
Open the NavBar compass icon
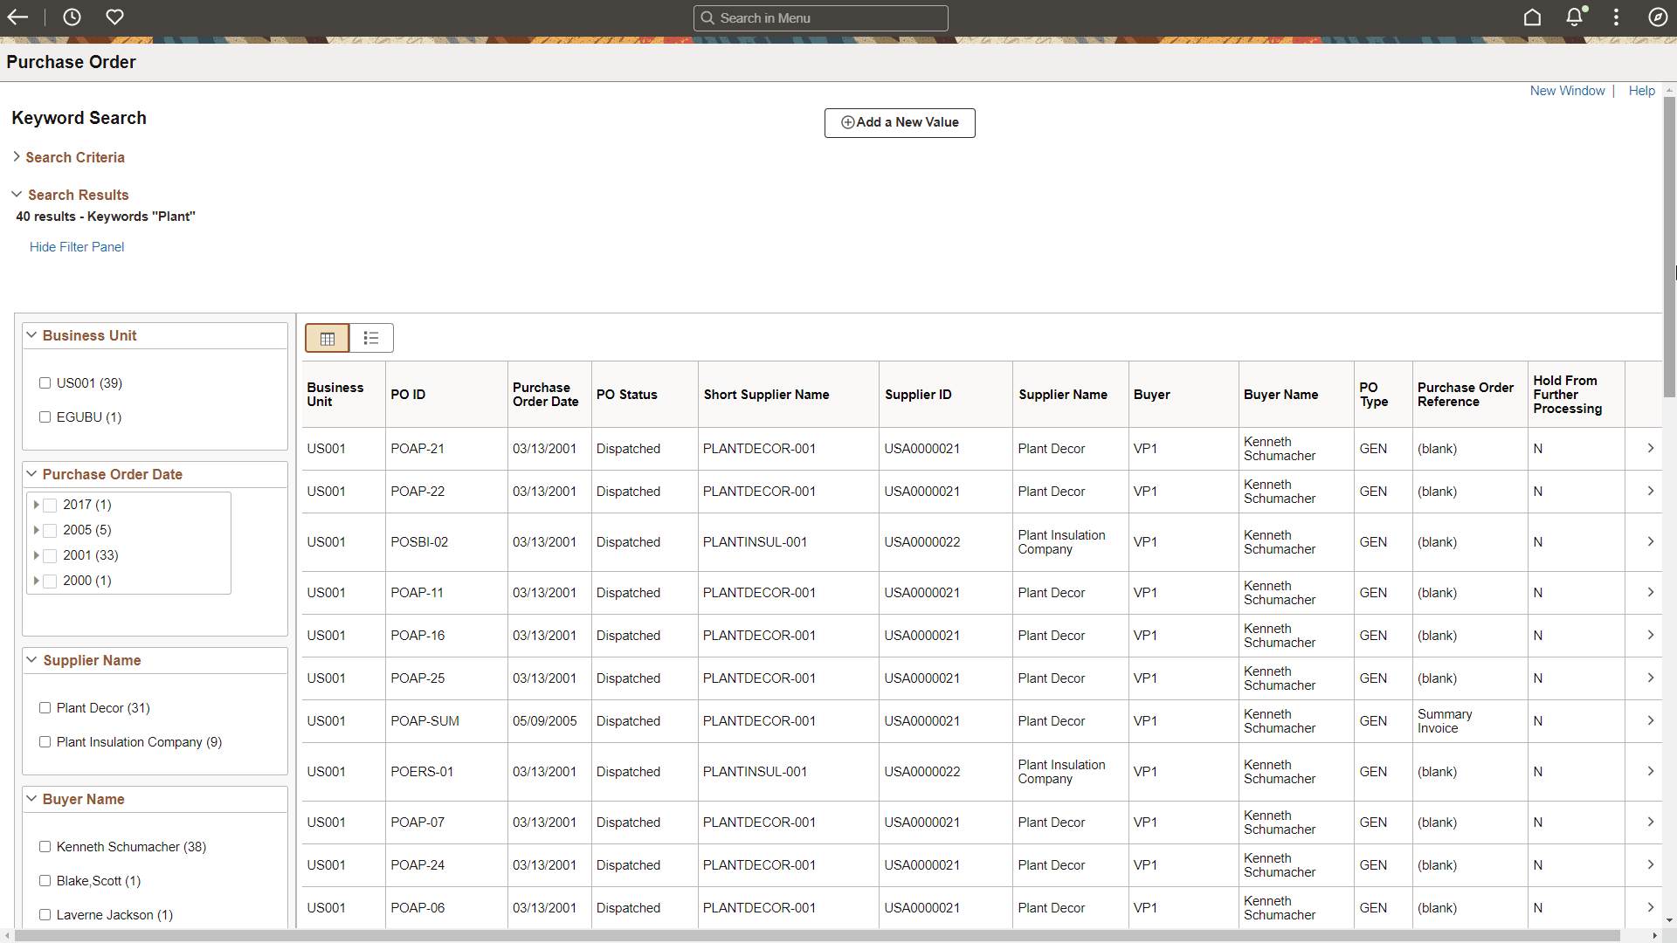coord(1658,17)
